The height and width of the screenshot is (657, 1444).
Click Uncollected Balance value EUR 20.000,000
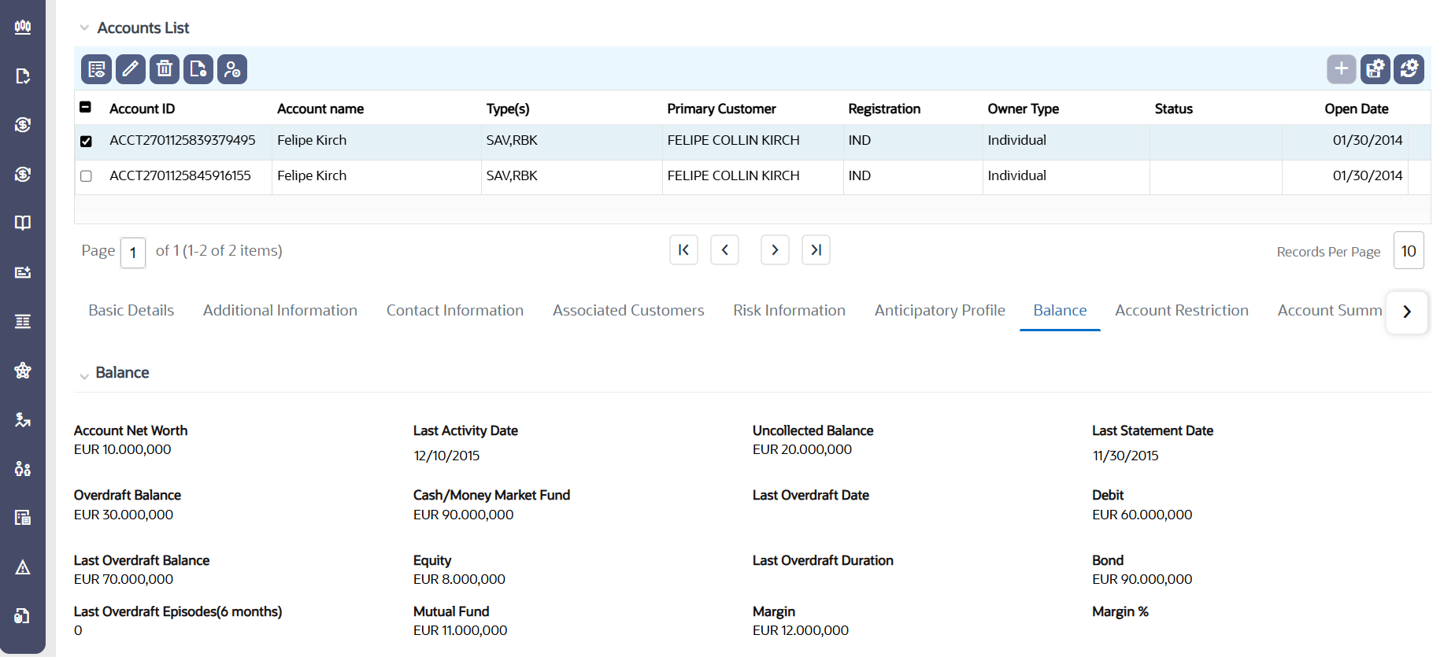click(x=802, y=449)
